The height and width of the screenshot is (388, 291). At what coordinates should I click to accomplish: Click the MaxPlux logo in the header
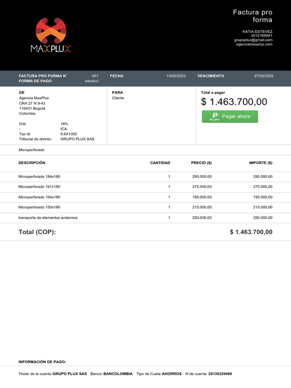[x=51, y=35]
